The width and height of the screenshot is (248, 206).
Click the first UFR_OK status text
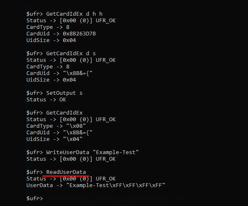105,21
